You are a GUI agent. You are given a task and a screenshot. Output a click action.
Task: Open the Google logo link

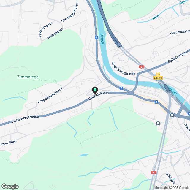[x=10, y=186]
